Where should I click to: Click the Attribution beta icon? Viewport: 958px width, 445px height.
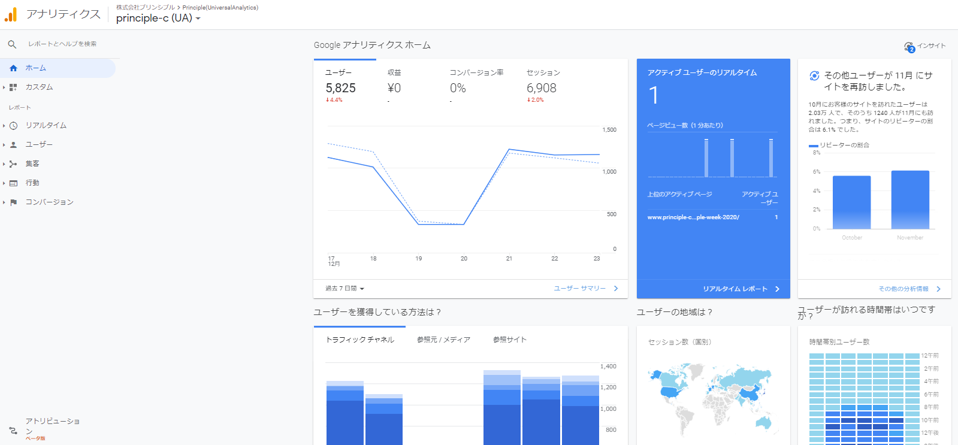(13, 430)
